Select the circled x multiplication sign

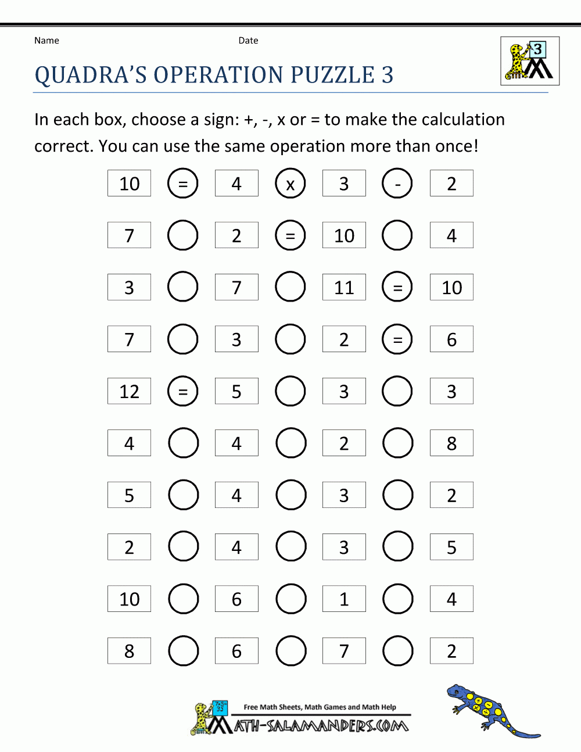click(x=290, y=184)
